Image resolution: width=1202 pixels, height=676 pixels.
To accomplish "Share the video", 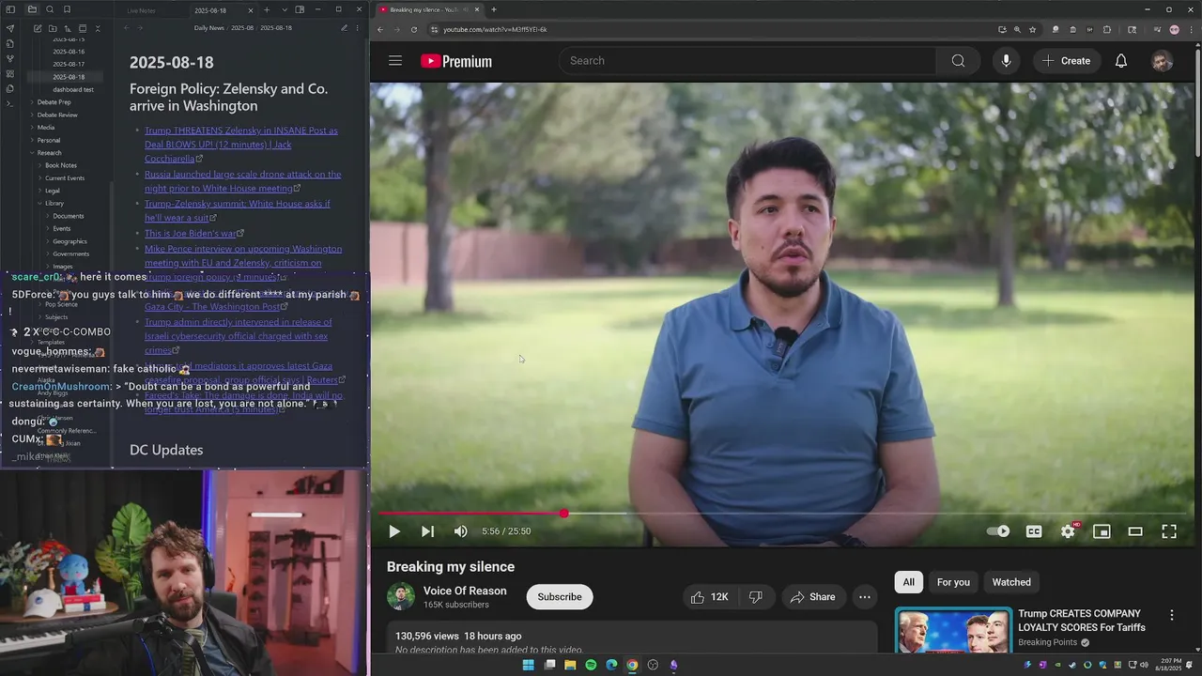I will [x=812, y=597].
